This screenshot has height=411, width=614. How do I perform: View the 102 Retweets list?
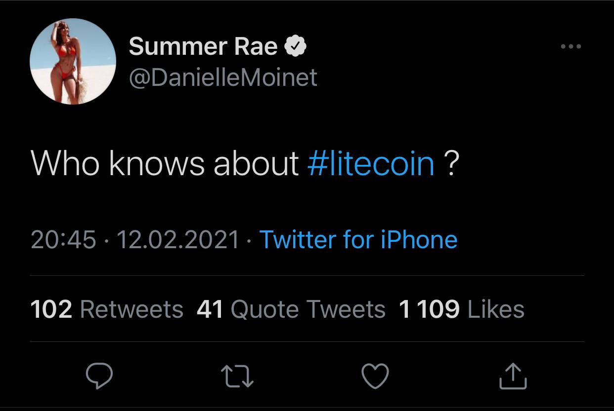coord(106,309)
